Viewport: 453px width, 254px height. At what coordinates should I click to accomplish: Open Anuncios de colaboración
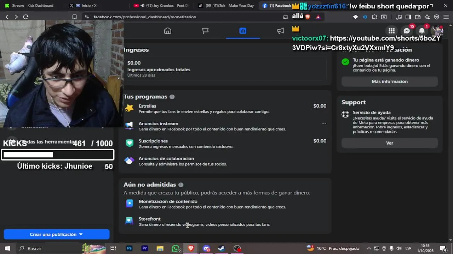[x=225, y=161]
